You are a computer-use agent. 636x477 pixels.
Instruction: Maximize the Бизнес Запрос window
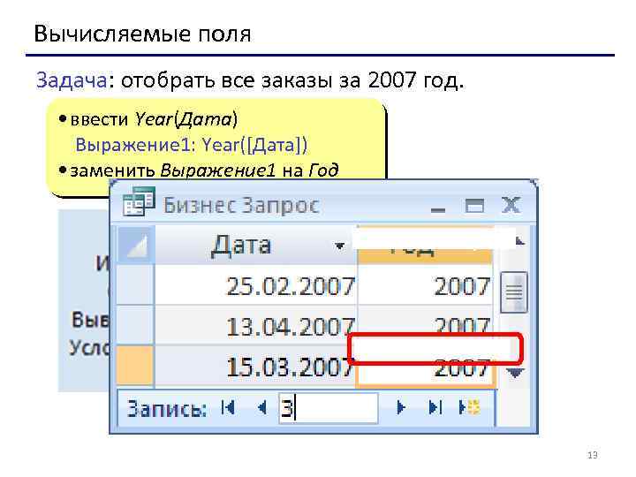point(474,206)
